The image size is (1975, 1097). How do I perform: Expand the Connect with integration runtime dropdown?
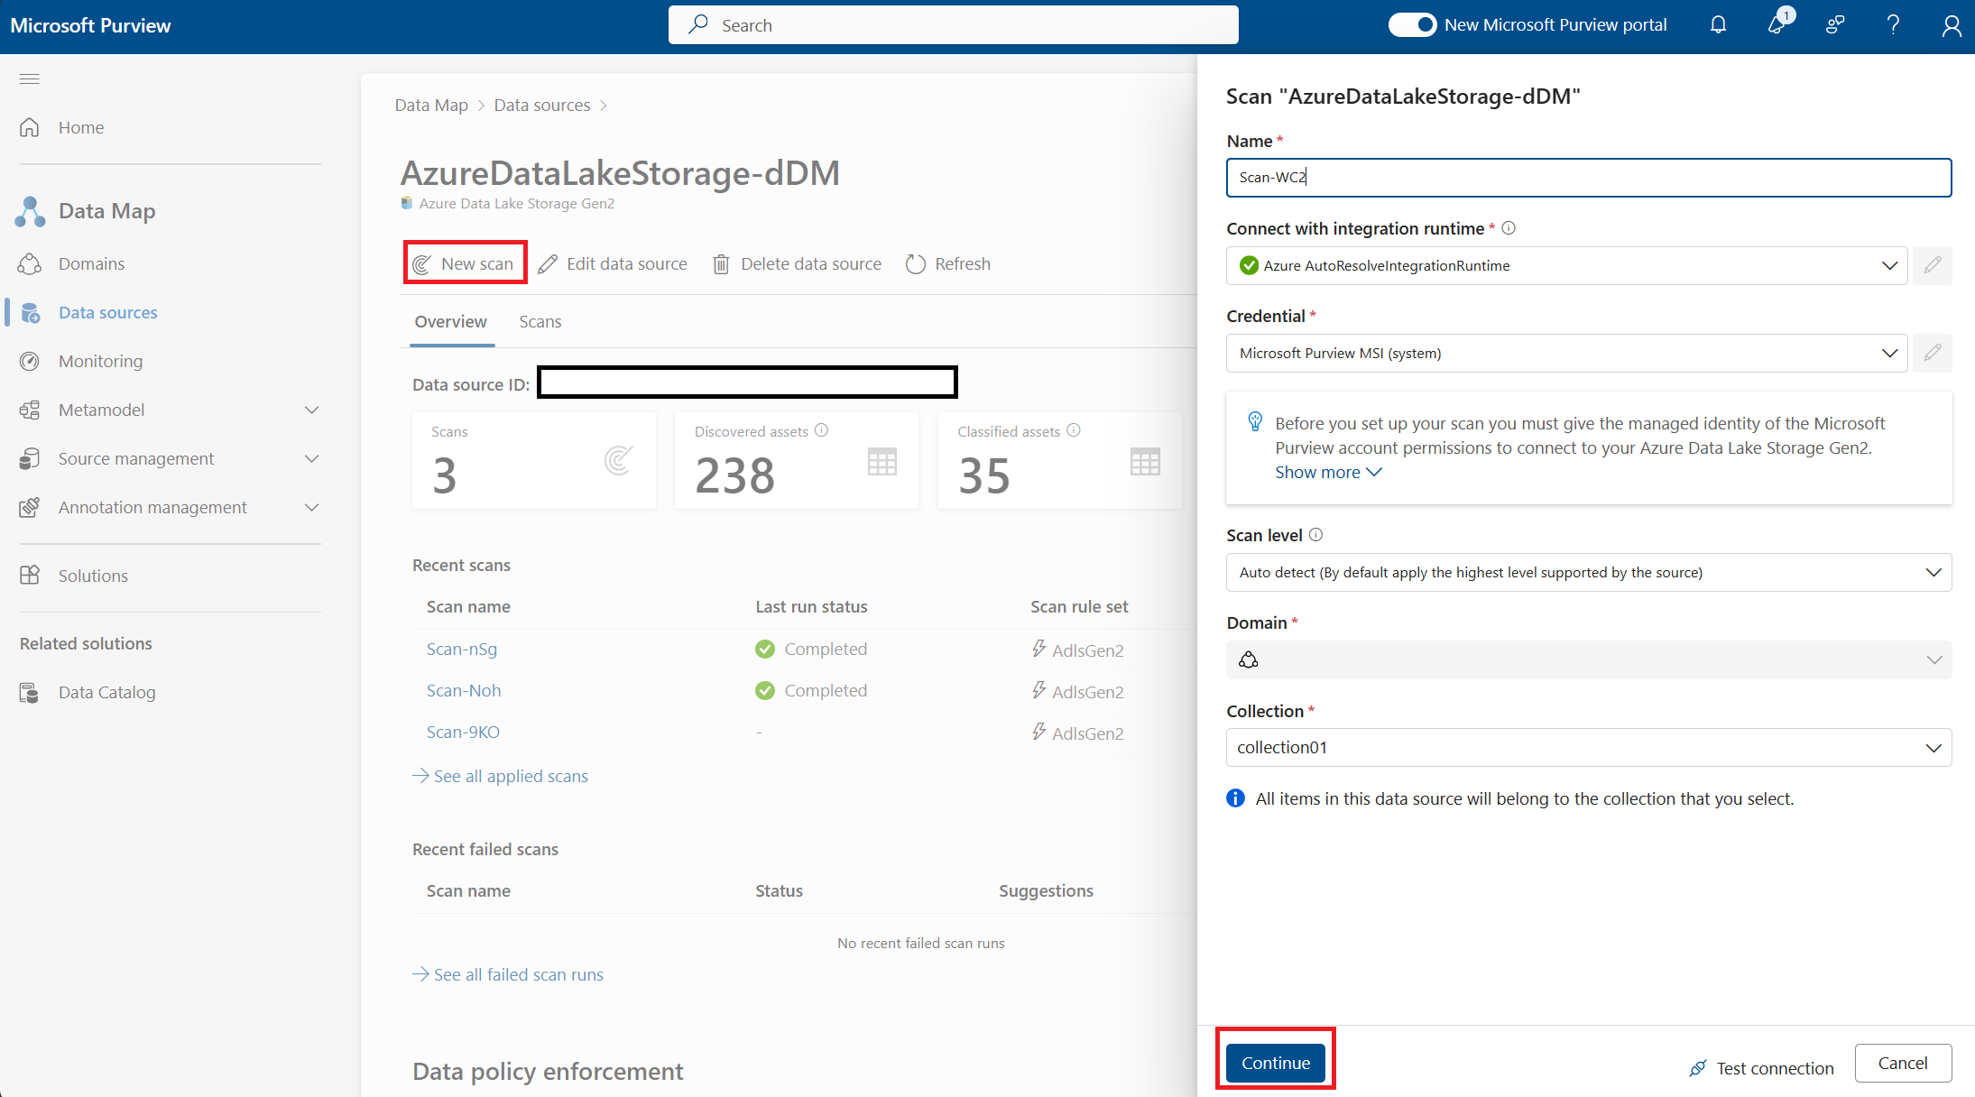click(1890, 265)
